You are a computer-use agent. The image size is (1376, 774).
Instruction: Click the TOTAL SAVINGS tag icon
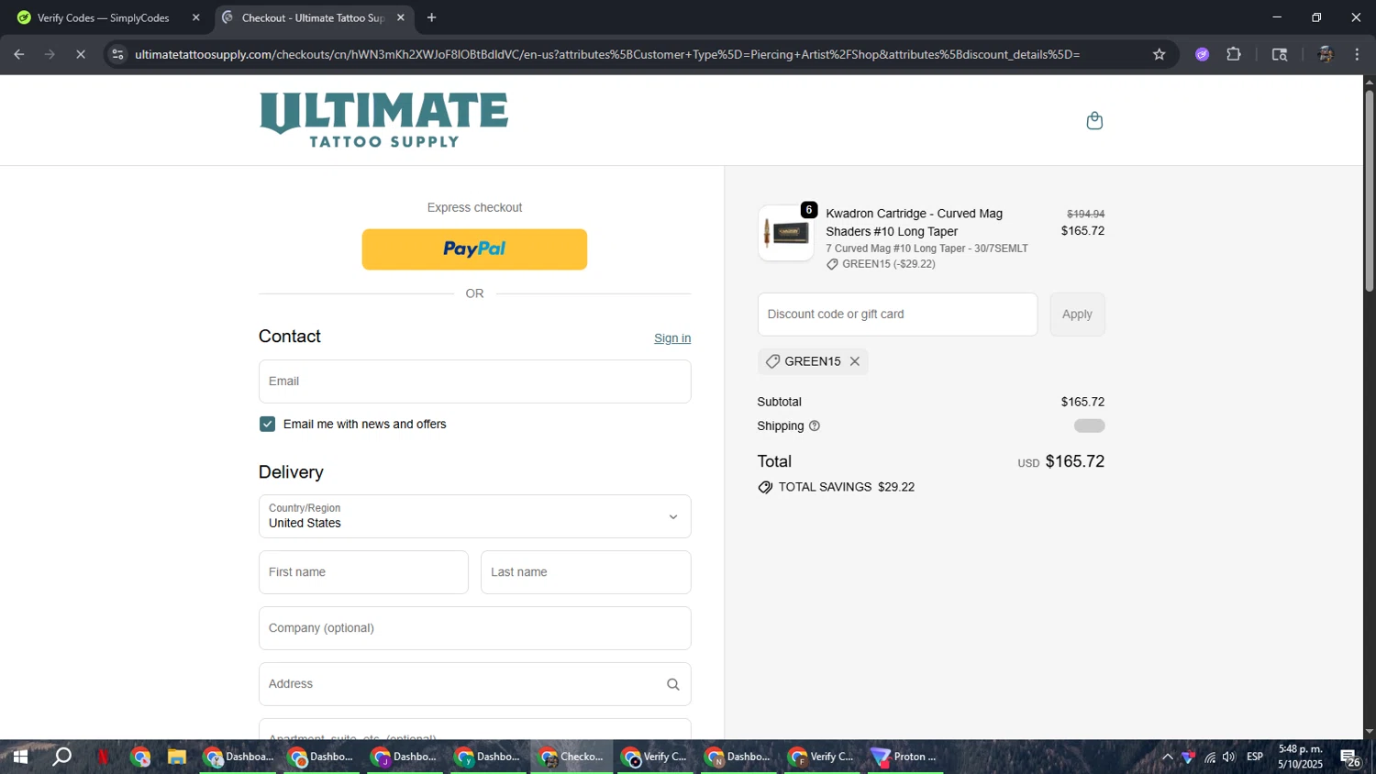(x=765, y=487)
